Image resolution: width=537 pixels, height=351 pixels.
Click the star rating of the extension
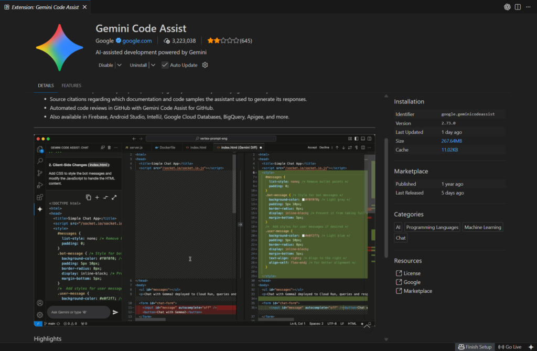(223, 41)
